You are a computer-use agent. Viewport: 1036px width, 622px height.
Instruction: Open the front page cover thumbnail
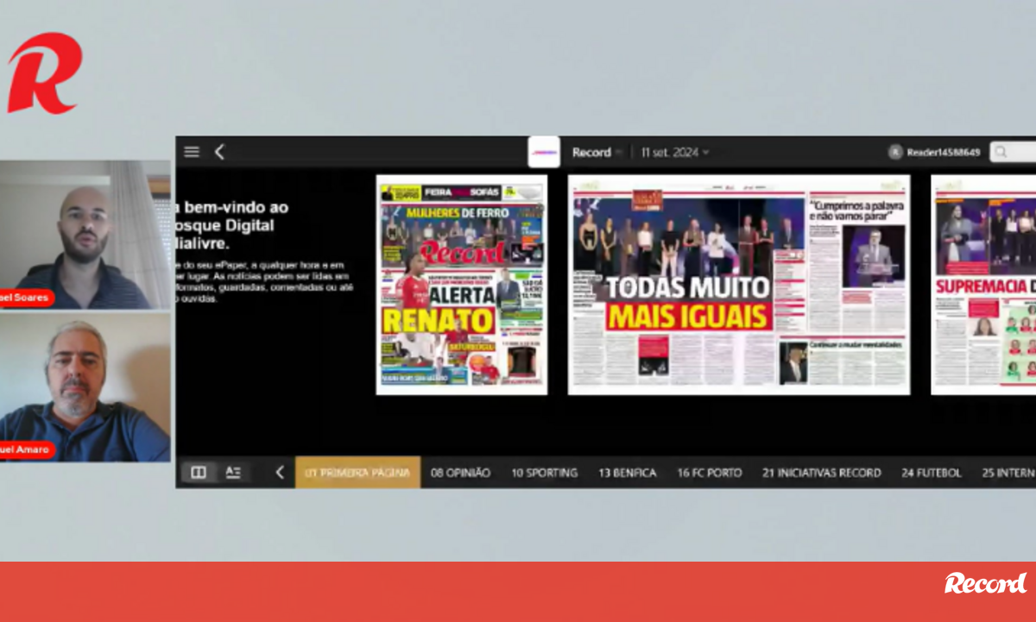(x=462, y=285)
